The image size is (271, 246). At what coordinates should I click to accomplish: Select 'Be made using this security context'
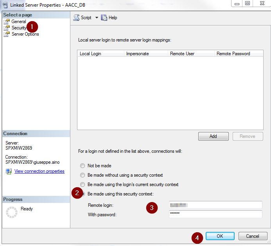(83, 194)
